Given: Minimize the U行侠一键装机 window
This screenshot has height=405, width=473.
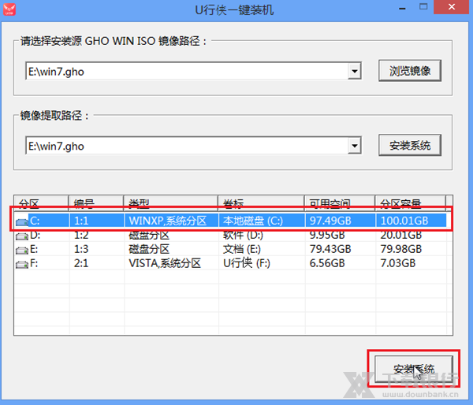Looking at the screenshot, I should click(x=402, y=8).
